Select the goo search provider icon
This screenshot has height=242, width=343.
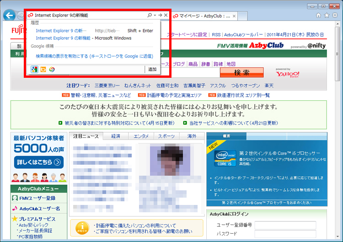[52, 70]
